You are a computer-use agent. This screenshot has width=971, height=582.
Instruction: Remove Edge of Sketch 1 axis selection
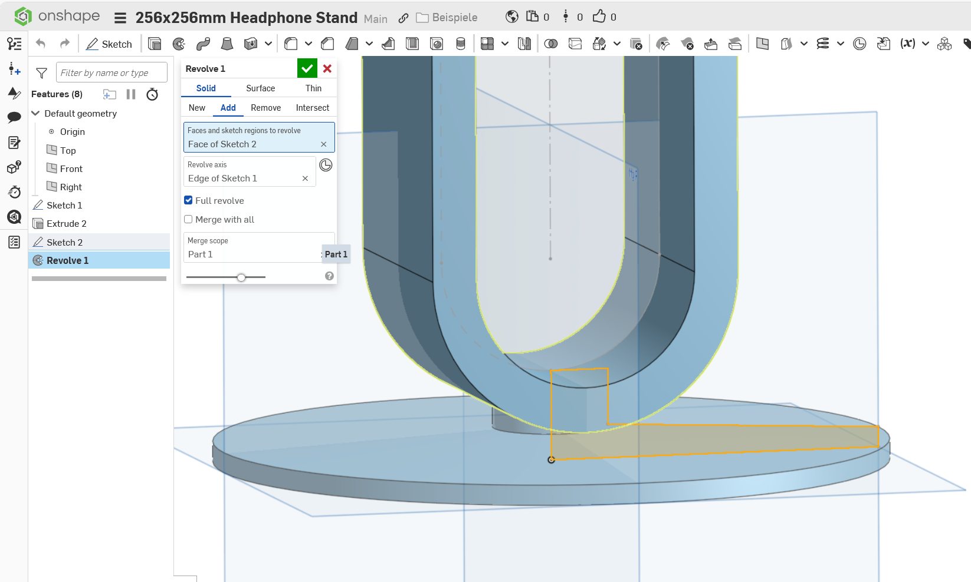[x=305, y=178]
